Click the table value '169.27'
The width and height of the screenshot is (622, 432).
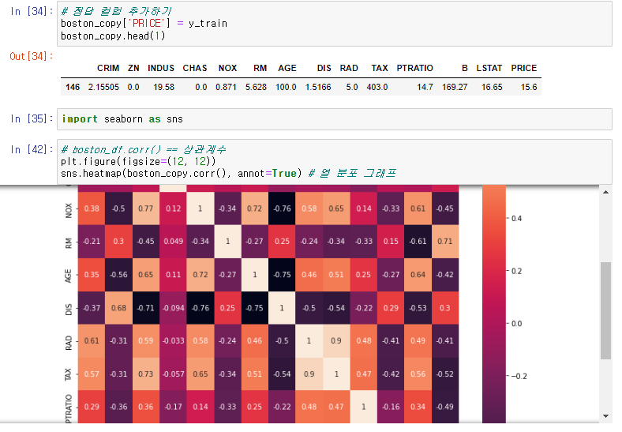pyautogui.click(x=455, y=88)
